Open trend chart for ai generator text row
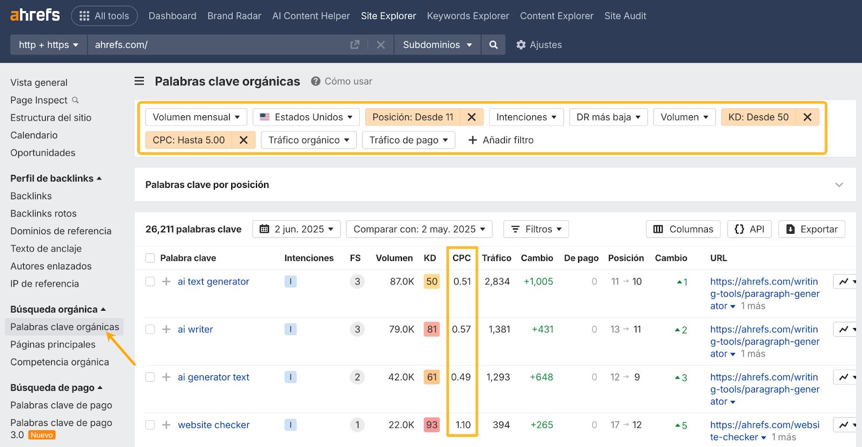Viewport: 862px width, 447px height. (845, 378)
